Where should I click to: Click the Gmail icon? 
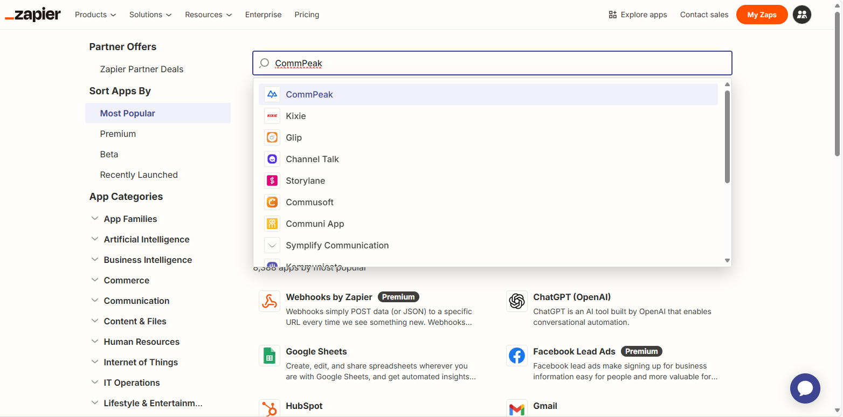point(517,408)
